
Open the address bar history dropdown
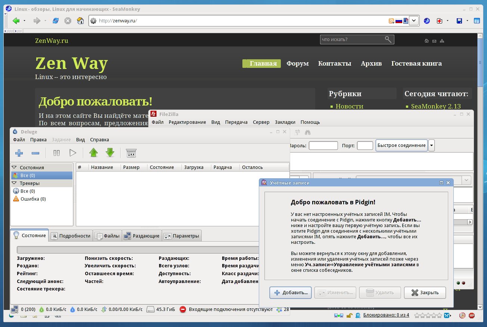click(x=413, y=21)
